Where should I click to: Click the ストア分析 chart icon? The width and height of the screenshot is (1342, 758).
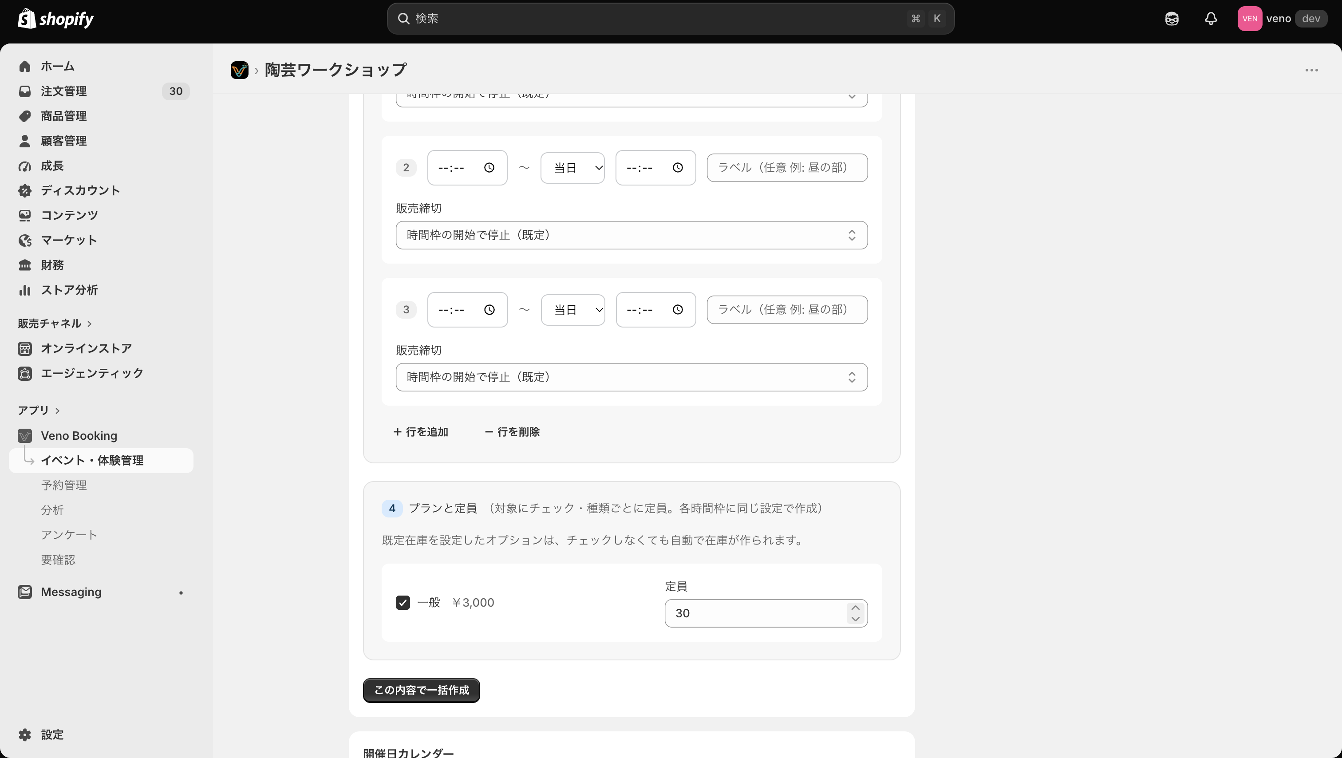click(x=24, y=290)
